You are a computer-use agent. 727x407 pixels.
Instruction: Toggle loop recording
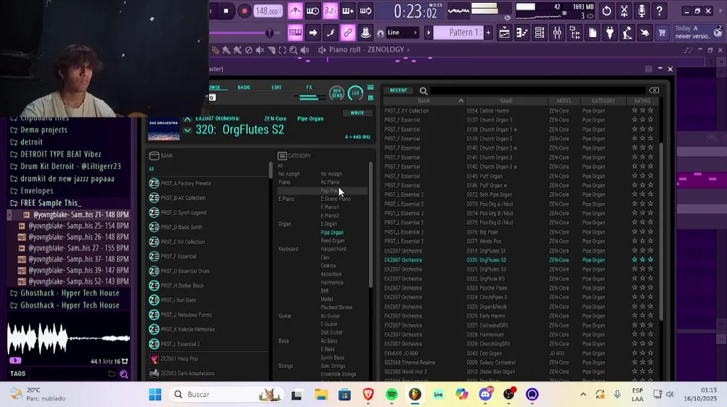click(x=365, y=11)
